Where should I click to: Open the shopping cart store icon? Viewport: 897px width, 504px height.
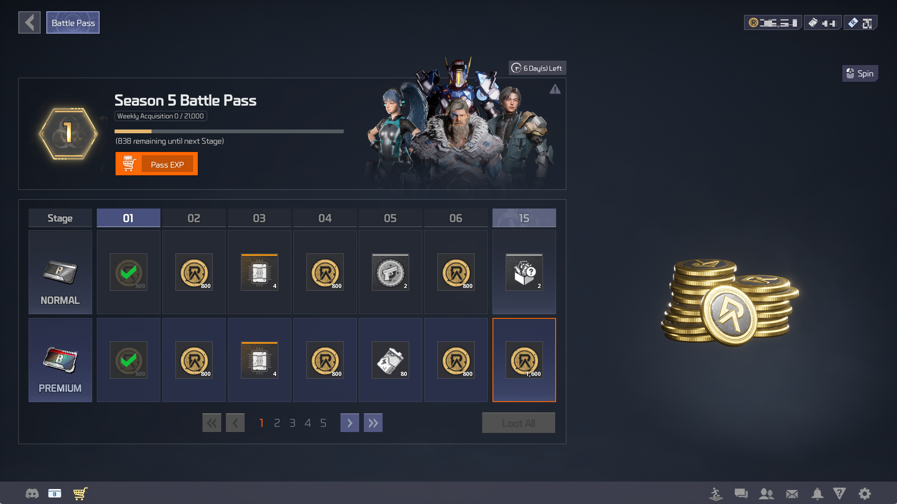[80, 494]
